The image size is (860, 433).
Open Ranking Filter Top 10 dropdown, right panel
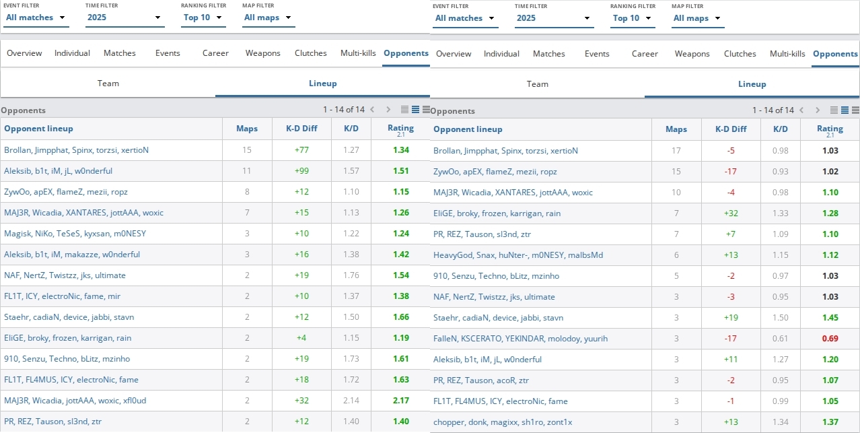[633, 19]
